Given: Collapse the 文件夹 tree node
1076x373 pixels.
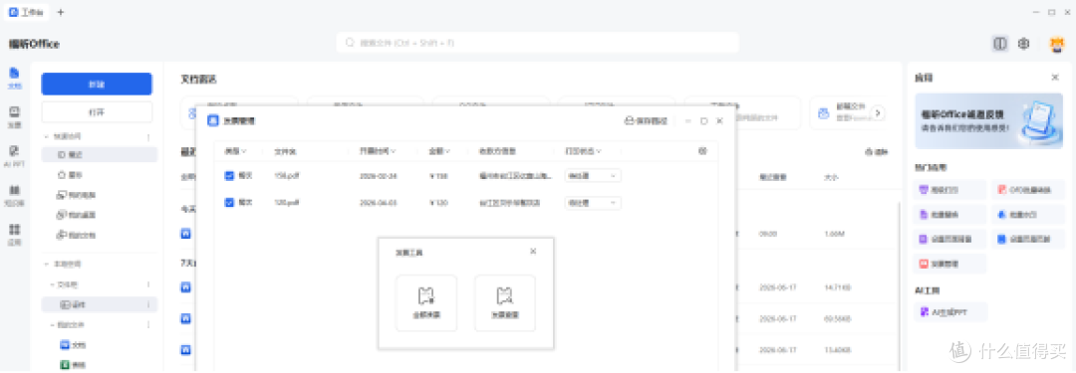Looking at the screenshot, I should point(52,284).
